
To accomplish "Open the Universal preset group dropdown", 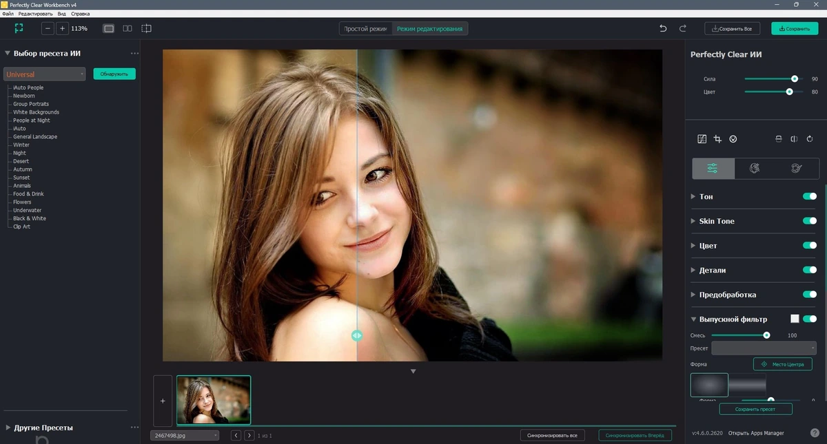I will coord(44,74).
